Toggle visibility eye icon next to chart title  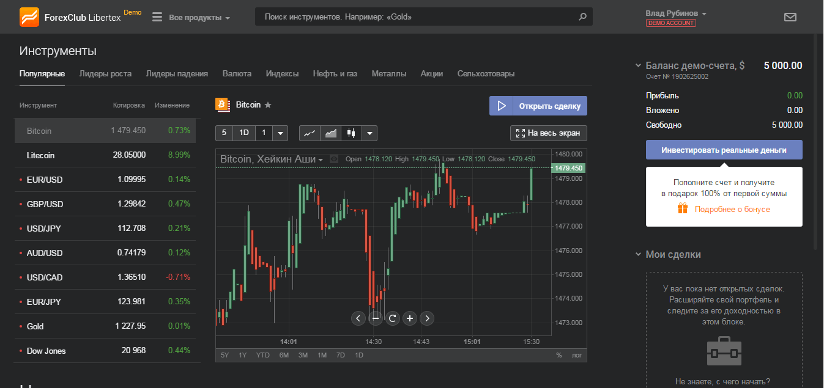[334, 159]
